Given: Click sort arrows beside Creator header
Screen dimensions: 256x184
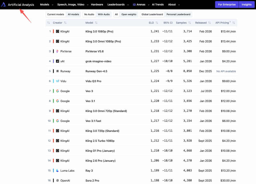Looking at the screenshot, I should point(65,23).
